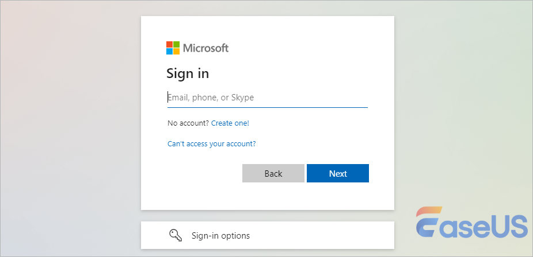Click the 'Sign in' heading
533x257 pixels.
point(188,73)
